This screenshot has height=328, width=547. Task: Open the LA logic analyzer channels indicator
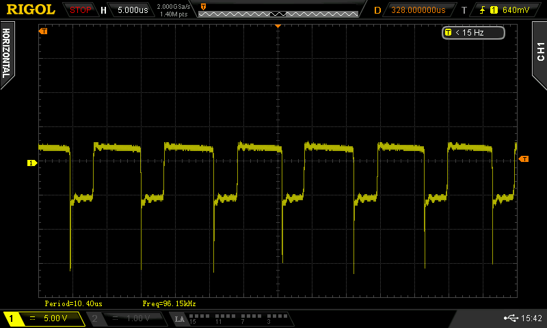coord(229,318)
